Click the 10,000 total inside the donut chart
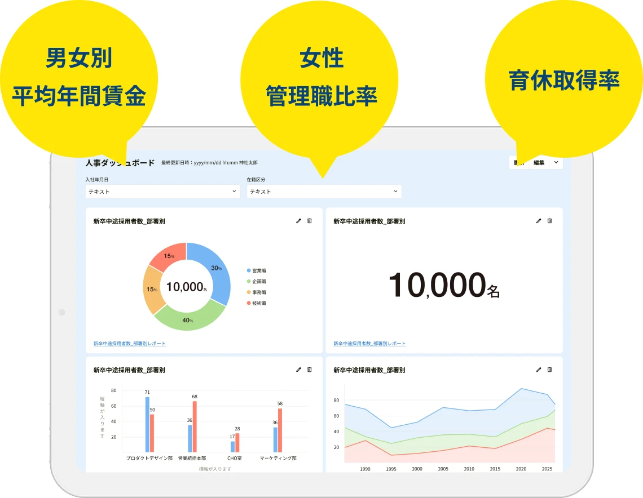The height and width of the screenshot is (498, 643). 187,287
